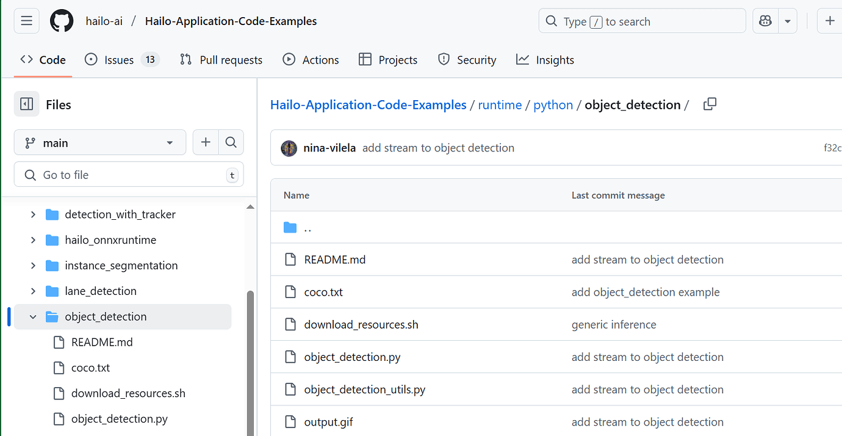Image resolution: width=842 pixels, height=436 pixels.
Task: Open the nina-vilela author link
Action: pyautogui.click(x=329, y=148)
